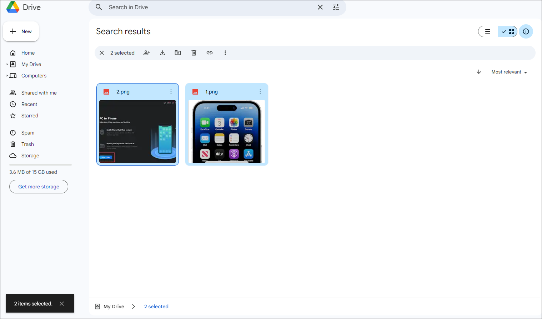Click the move to folder icon
The width and height of the screenshot is (542, 319).
(x=178, y=53)
